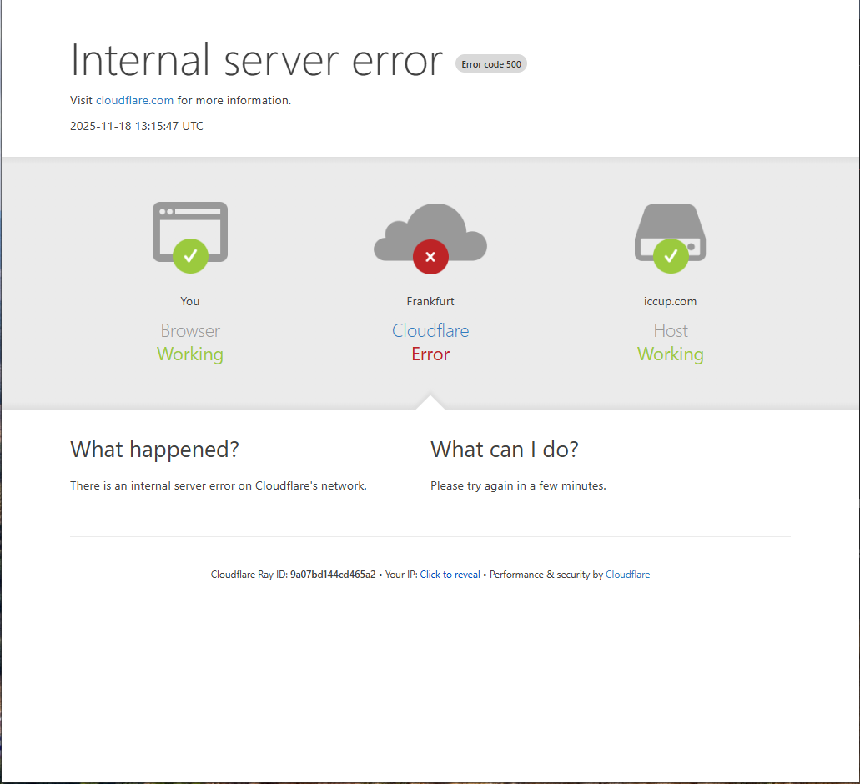
Task: Click the Working status under Browser
Action: pos(190,354)
